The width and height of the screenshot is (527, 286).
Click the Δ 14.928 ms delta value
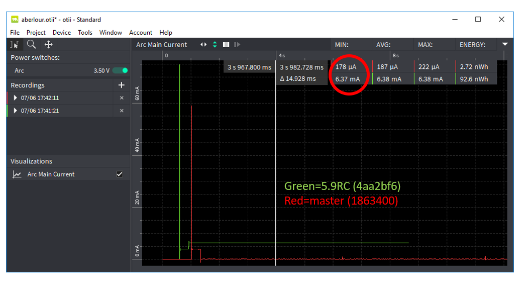(298, 78)
